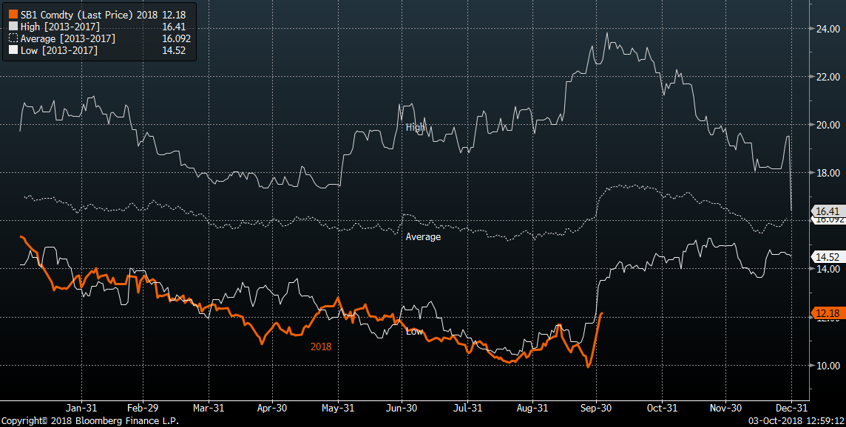Image resolution: width=846 pixels, height=427 pixels.
Task: Click the 14.52 Low price tag
Action: (x=826, y=257)
